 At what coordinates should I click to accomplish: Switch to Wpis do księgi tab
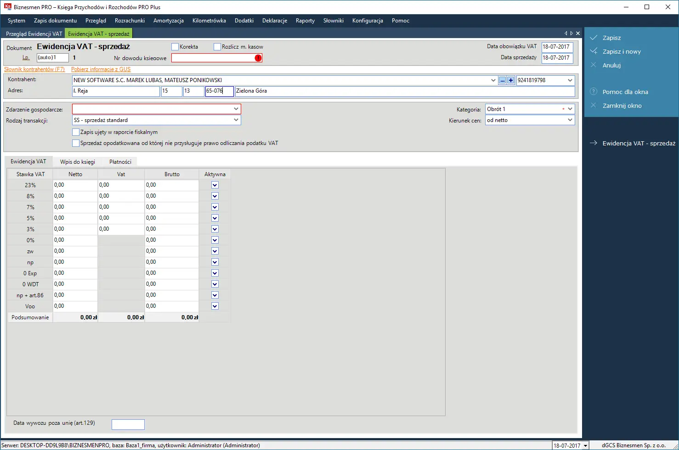[x=78, y=162]
